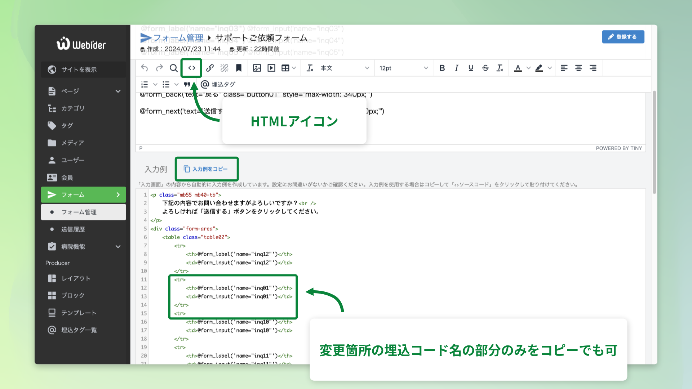The image size is (692, 389).
Task: Click the フォーム管理 breadcrumb link
Action: point(178,38)
